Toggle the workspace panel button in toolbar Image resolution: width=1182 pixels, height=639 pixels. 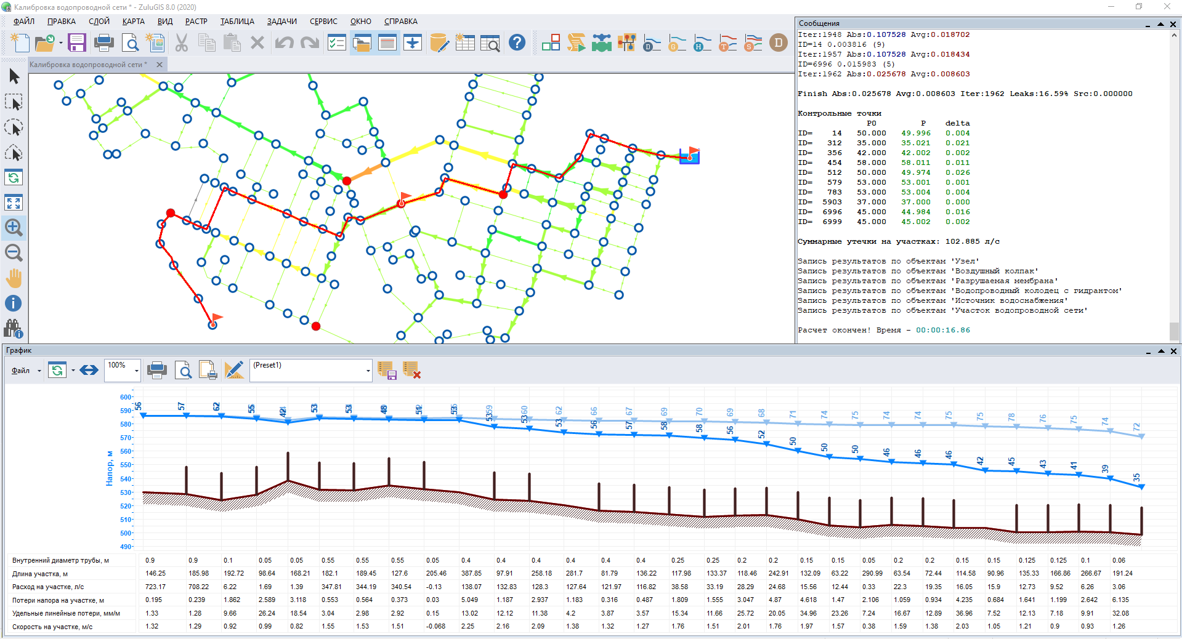click(362, 43)
